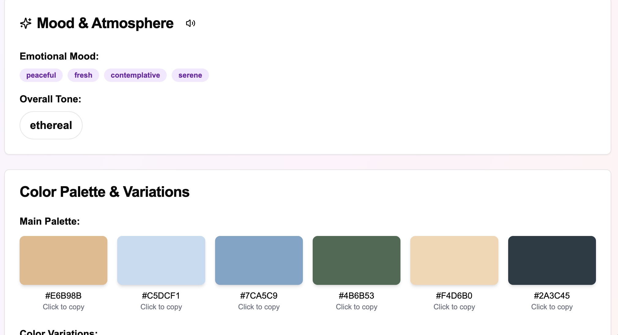Viewport: 618px width, 335px height.
Task: Click 'Click to copy' under #C5DCF1
Action: click(x=161, y=307)
